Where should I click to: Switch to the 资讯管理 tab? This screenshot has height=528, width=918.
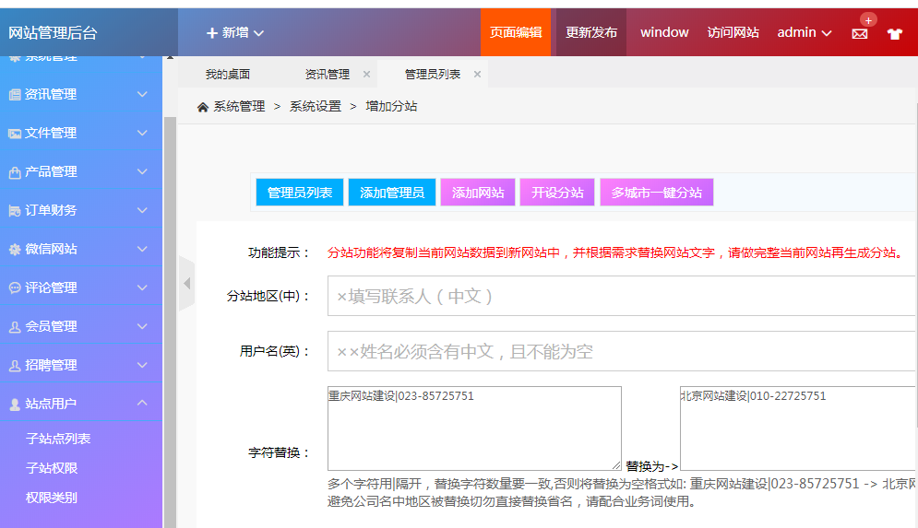coord(327,75)
